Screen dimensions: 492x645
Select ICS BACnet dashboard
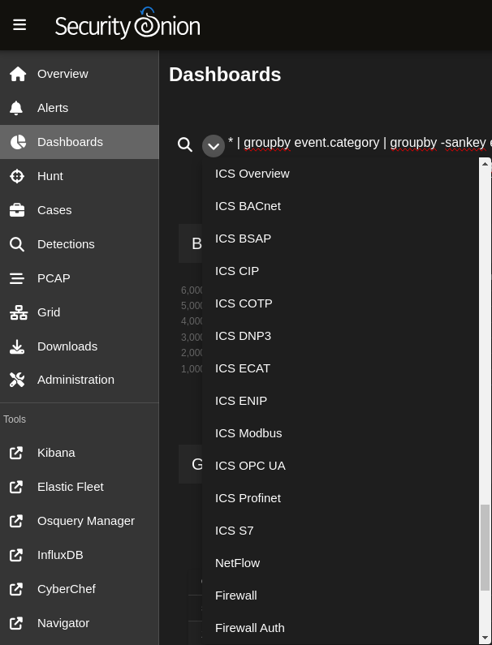pyautogui.click(x=340, y=206)
